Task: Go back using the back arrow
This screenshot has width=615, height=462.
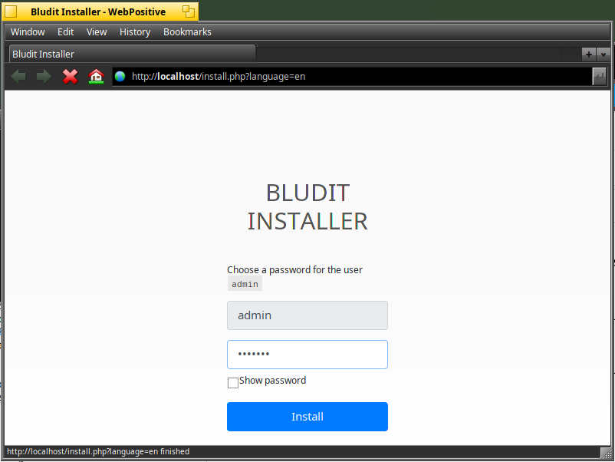Action: coord(18,76)
